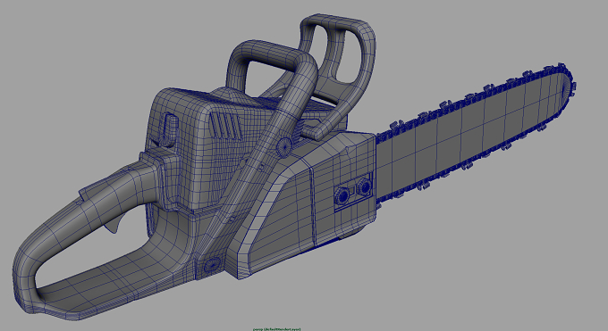
Task: Pick the right bar nut on side cover
Action: tap(364, 187)
